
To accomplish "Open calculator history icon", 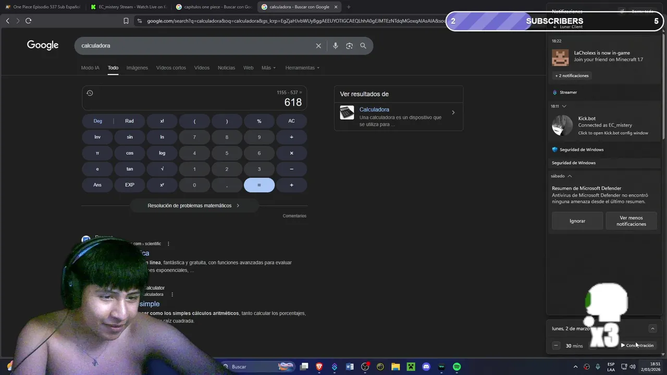I will [90, 93].
